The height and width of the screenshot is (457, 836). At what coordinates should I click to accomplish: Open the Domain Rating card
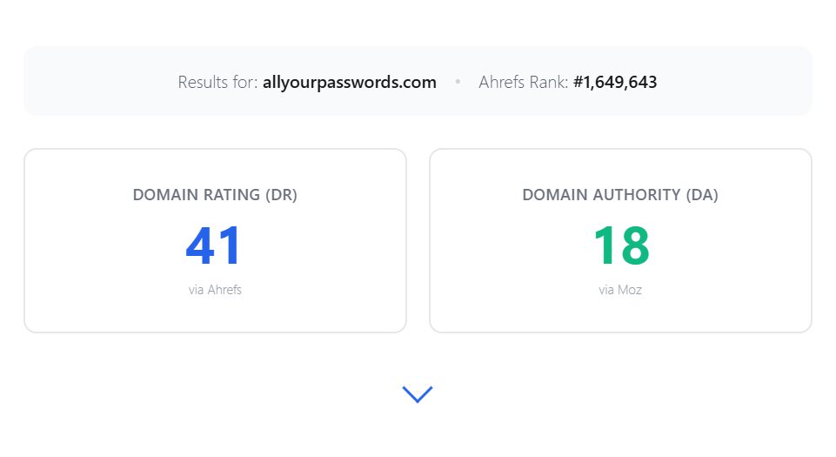coord(216,240)
